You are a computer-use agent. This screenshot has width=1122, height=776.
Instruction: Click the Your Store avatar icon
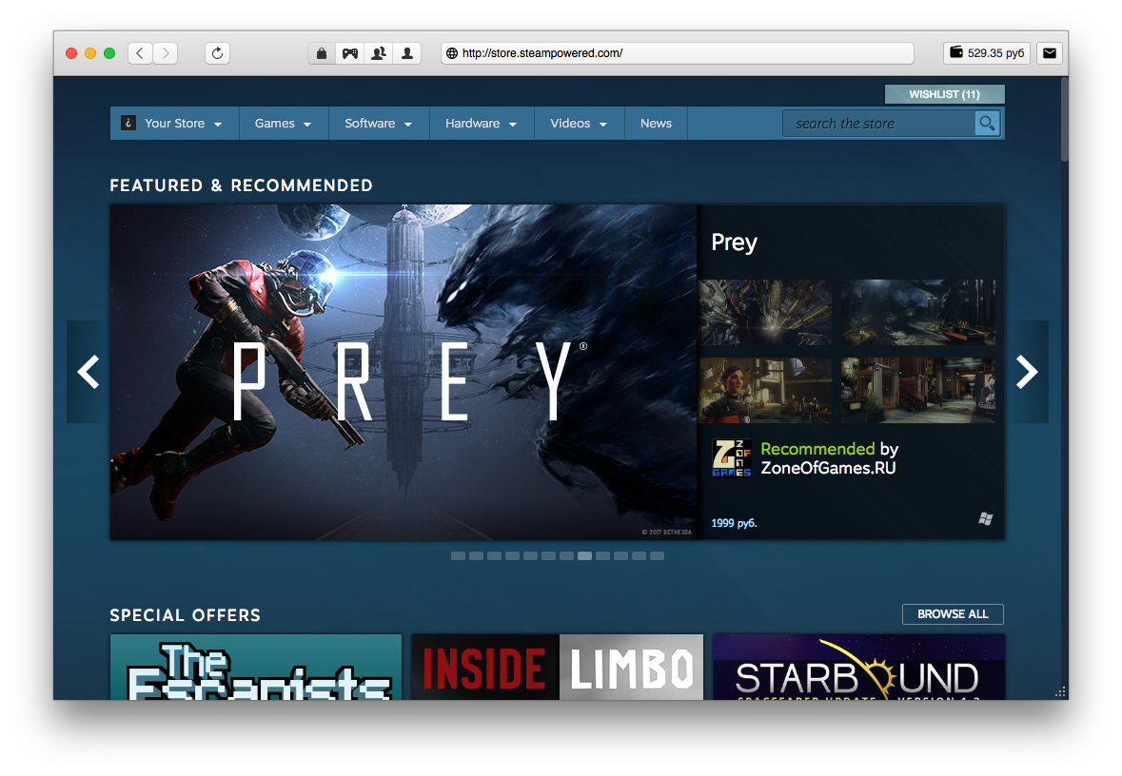click(x=128, y=123)
